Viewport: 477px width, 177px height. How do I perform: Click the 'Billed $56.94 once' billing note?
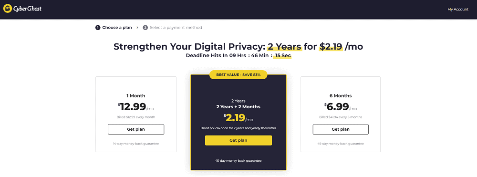238,128
